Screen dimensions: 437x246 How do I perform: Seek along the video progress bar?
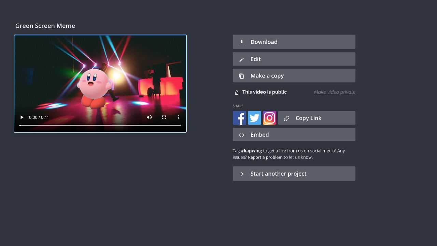(100, 125)
